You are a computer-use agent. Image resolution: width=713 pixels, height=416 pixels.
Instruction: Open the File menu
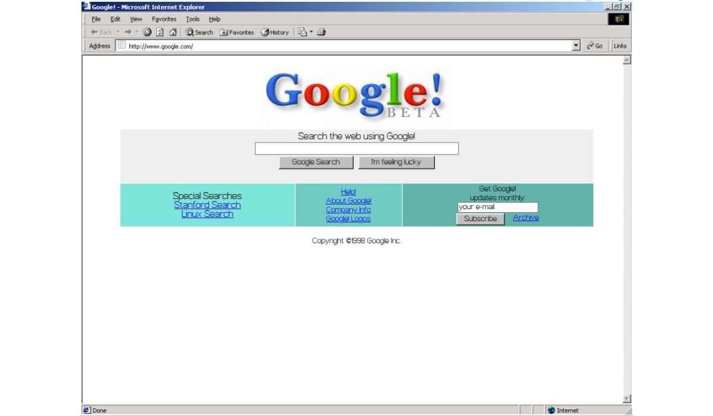[96, 19]
